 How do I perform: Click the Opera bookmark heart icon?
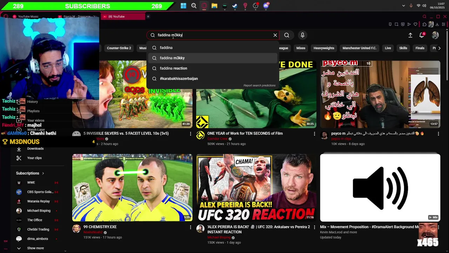point(416,24)
